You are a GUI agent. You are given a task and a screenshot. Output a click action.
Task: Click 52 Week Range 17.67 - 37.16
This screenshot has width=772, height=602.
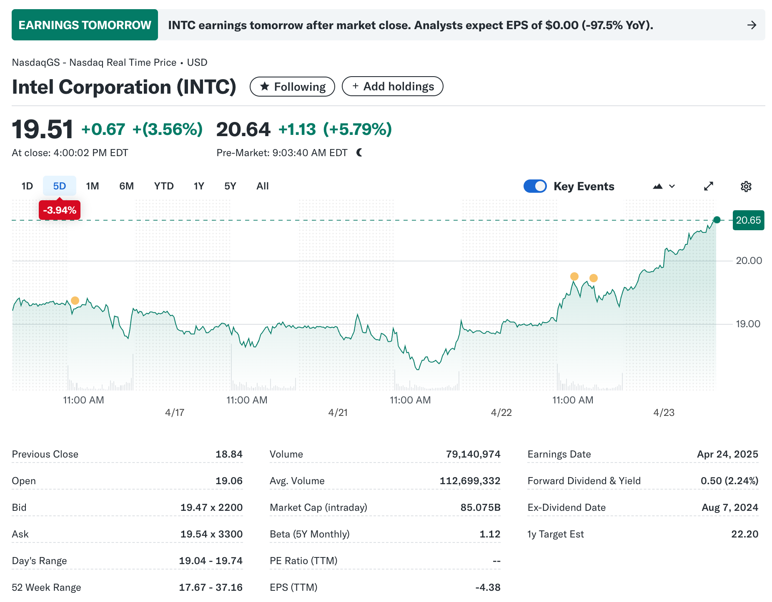coord(211,587)
